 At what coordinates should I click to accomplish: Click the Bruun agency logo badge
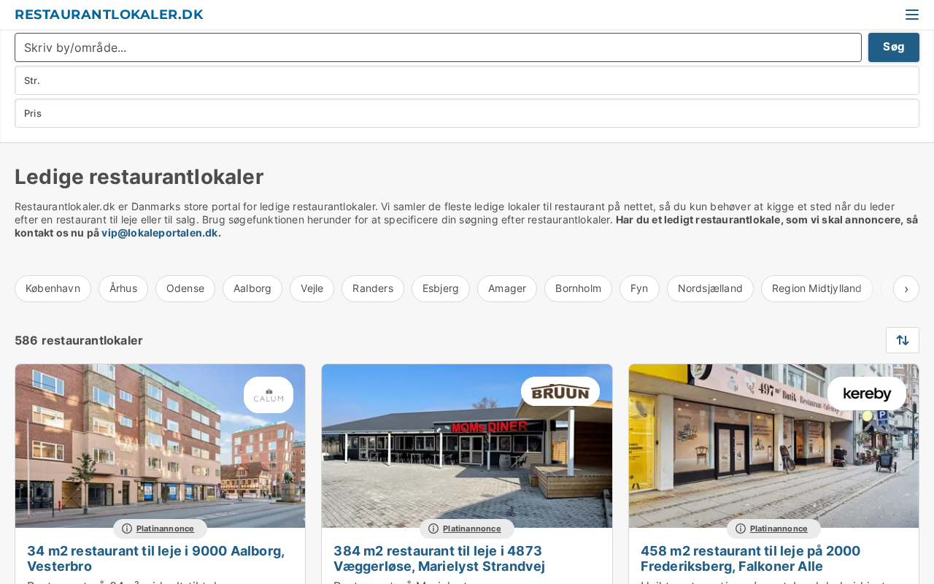560,391
